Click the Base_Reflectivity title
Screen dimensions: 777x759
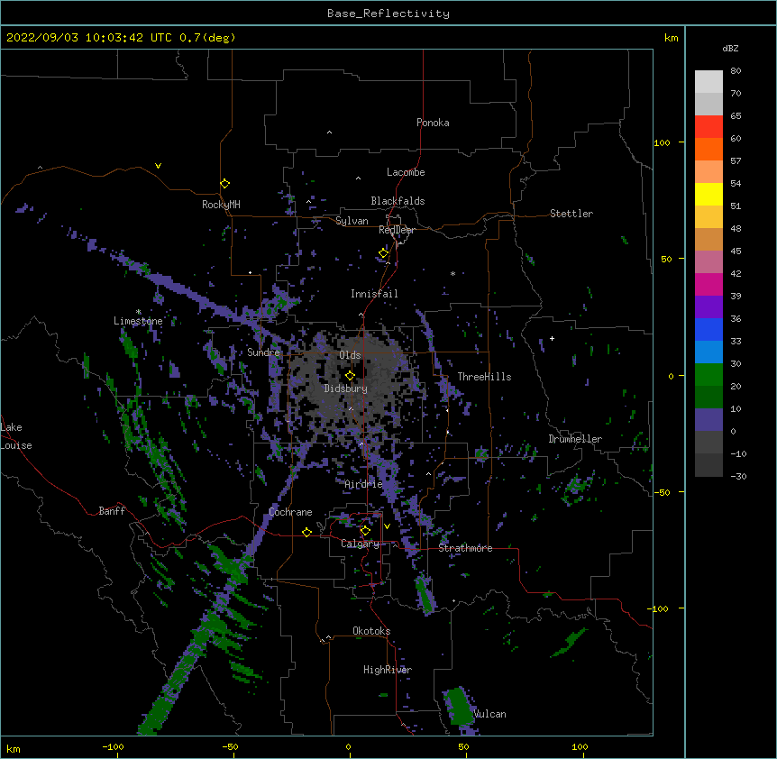click(x=388, y=14)
